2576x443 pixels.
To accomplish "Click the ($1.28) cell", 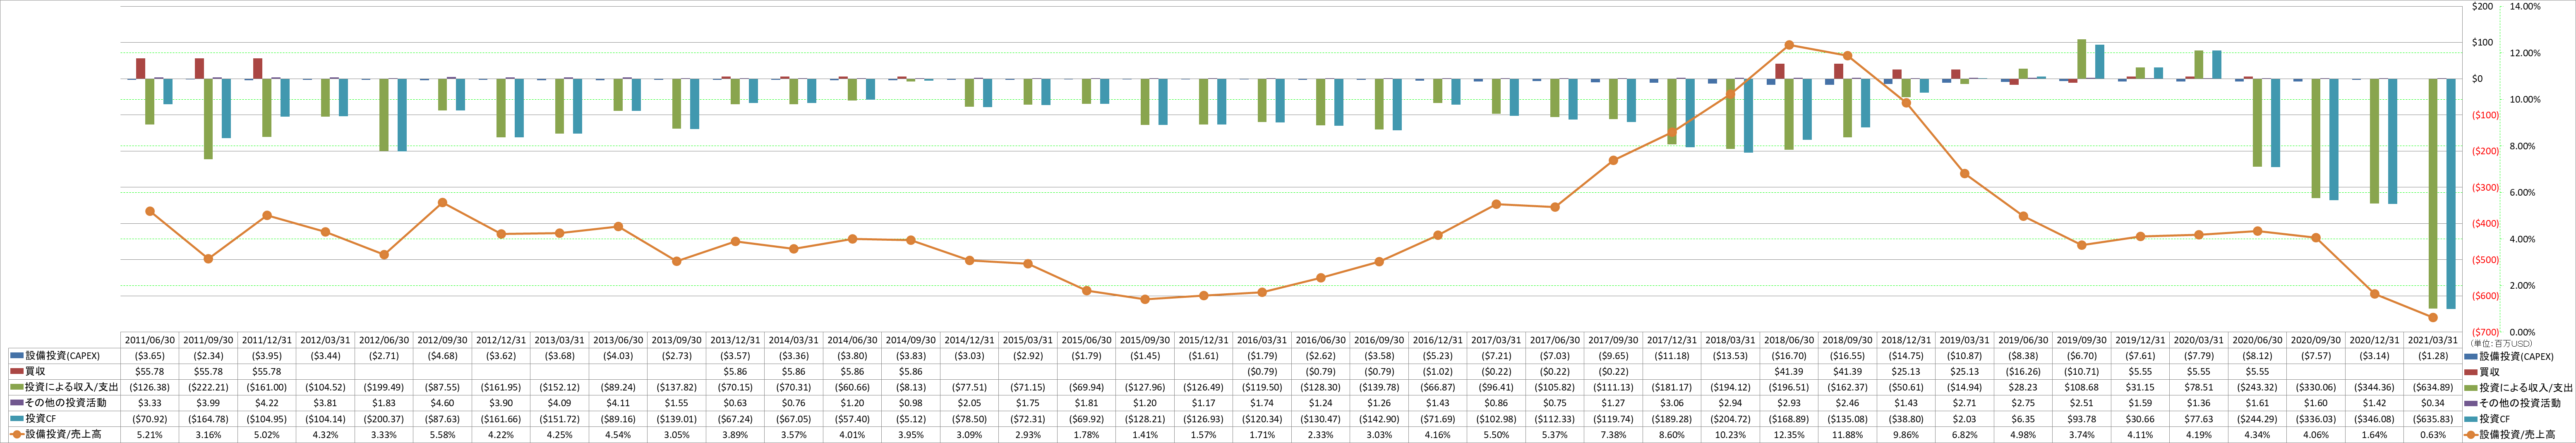I will click(x=2433, y=356).
